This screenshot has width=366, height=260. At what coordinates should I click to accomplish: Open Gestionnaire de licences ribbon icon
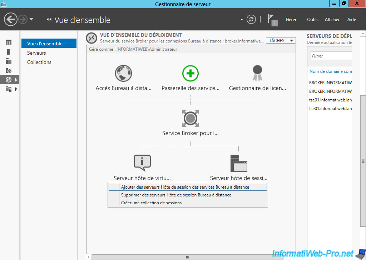click(x=257, y=73)
